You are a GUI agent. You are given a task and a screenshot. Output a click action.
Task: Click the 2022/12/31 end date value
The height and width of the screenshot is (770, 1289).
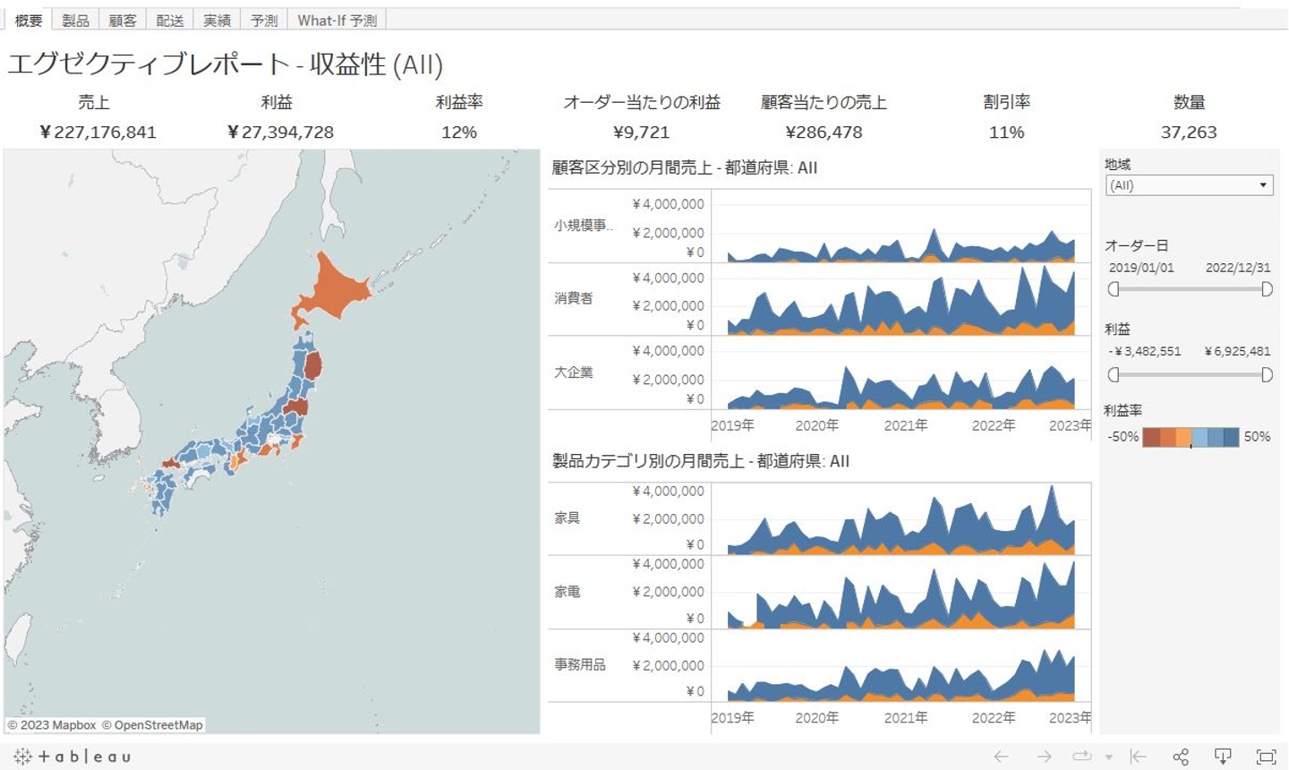[x=1238, y=268]
